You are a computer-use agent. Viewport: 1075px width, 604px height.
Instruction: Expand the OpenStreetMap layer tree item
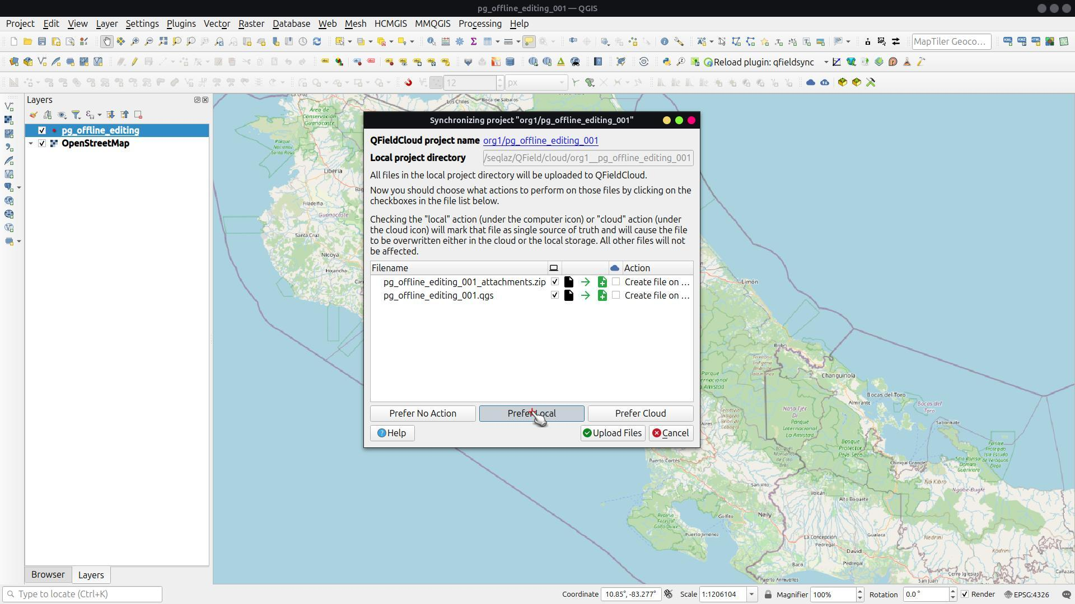click(31, 144)
